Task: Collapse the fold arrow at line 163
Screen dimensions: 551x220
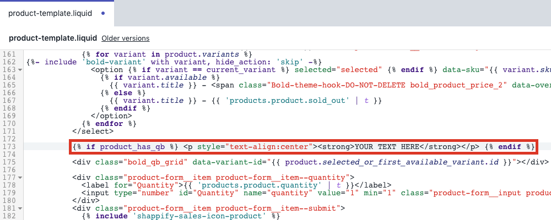Action: (x=20, y=70)
